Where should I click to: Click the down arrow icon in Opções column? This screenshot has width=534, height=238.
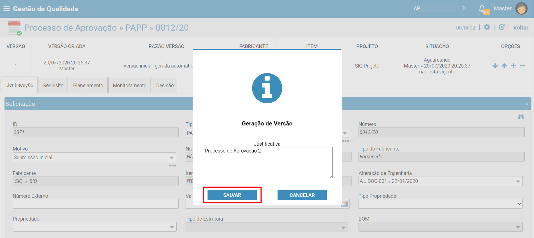pos(495,66)
